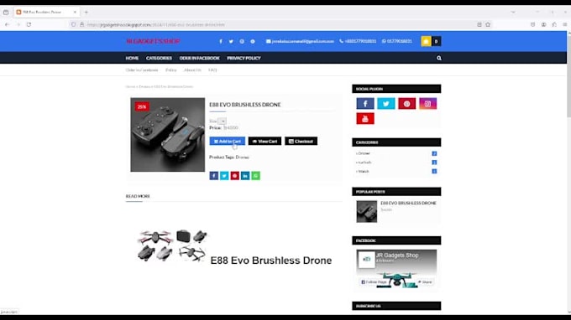Image resolution: width=571 pixels, height=320 pixels.
Task: Open the browser hamburger menu
Action: tap(565, 24)
